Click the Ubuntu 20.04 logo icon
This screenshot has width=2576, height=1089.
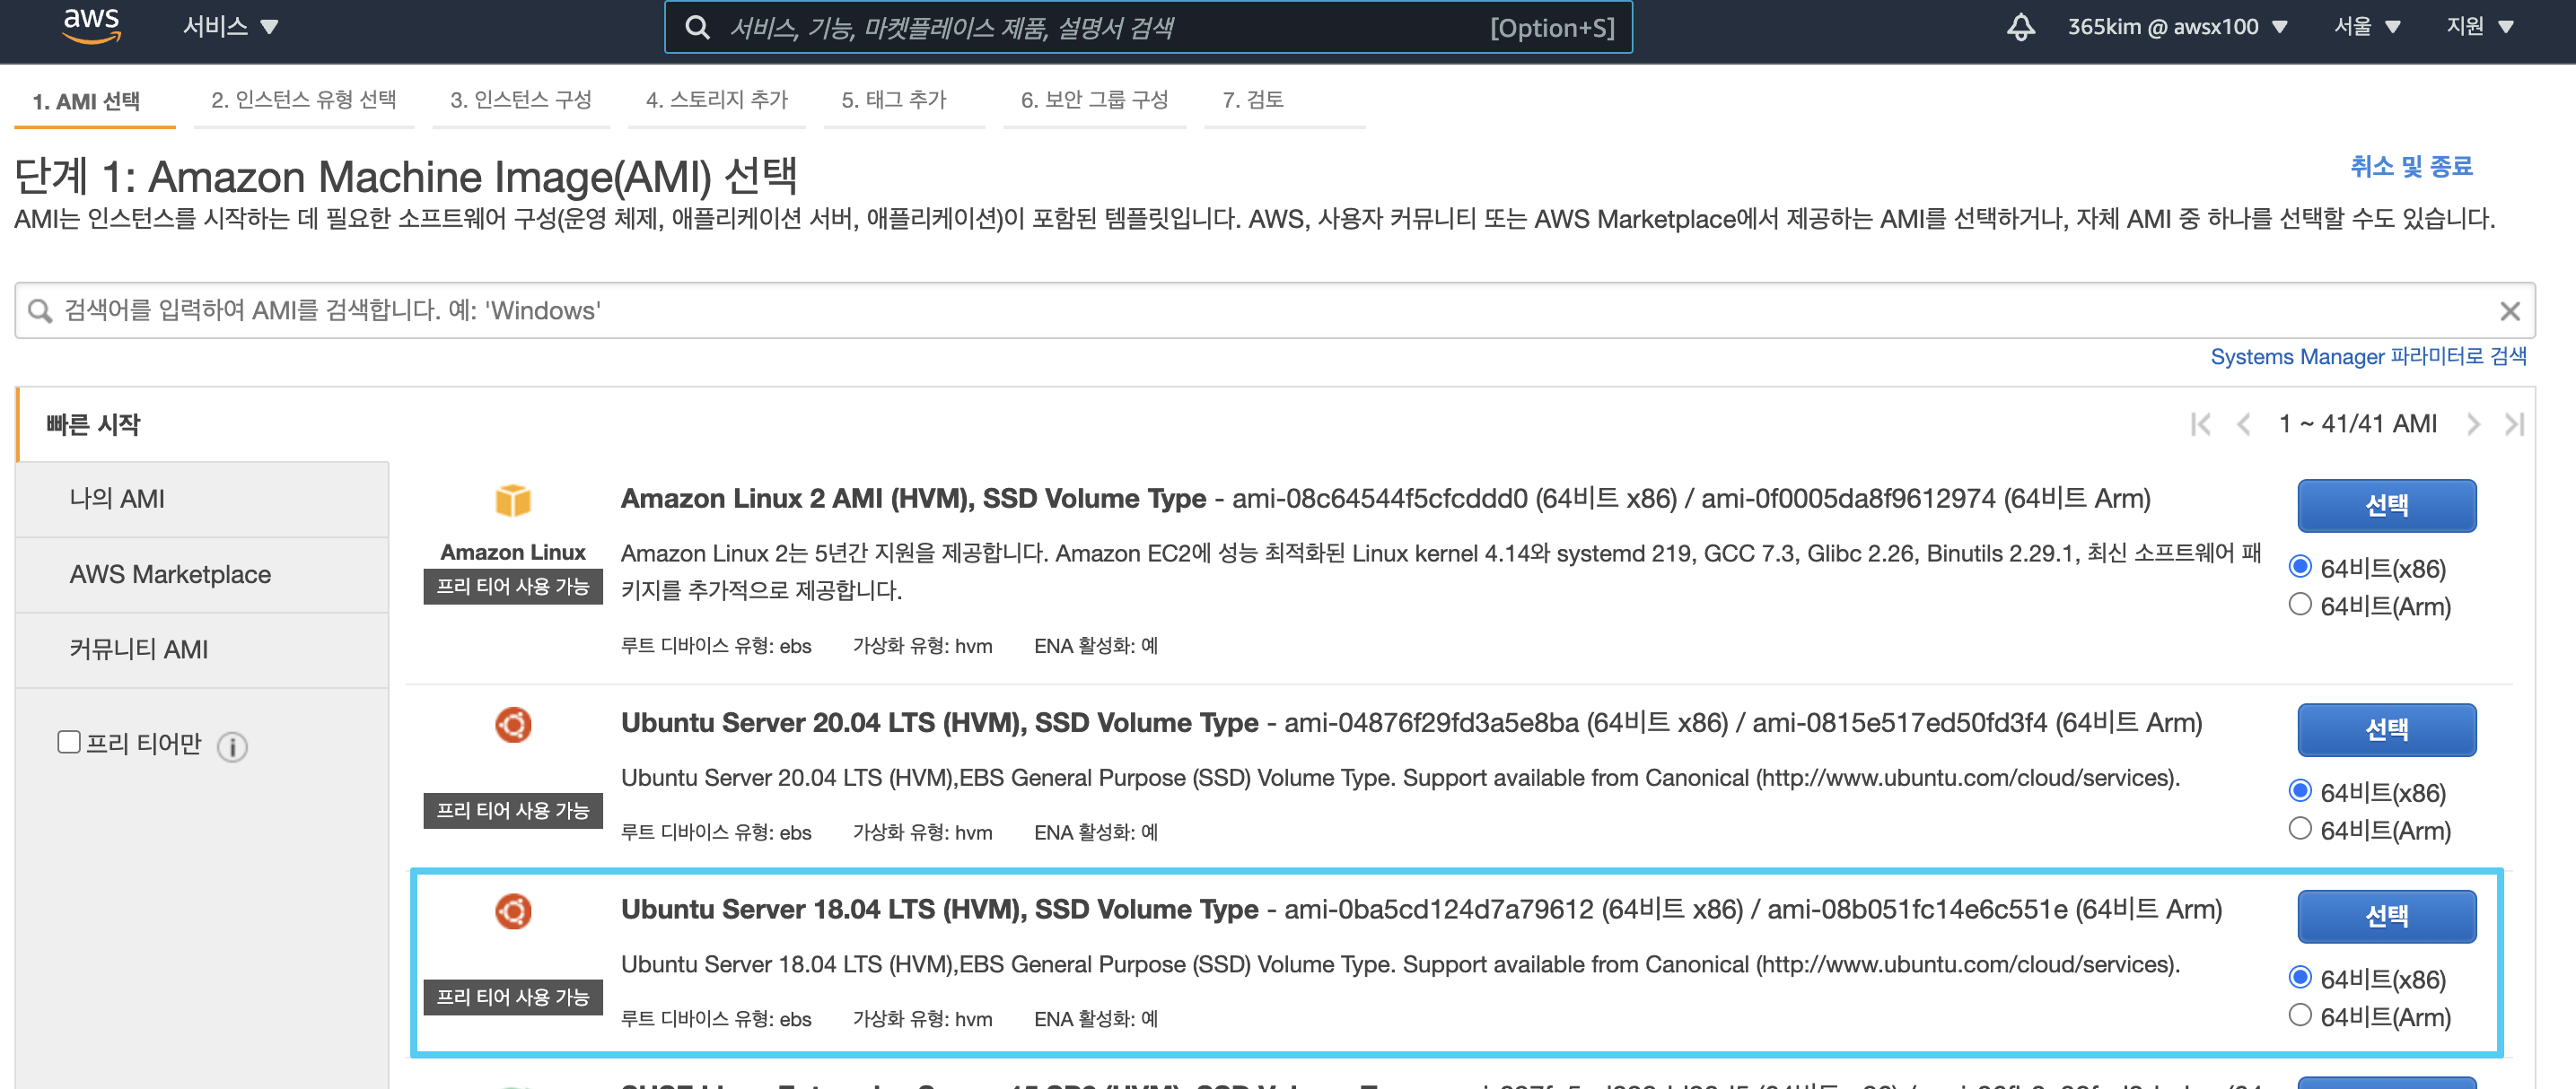tap(513, 724)
